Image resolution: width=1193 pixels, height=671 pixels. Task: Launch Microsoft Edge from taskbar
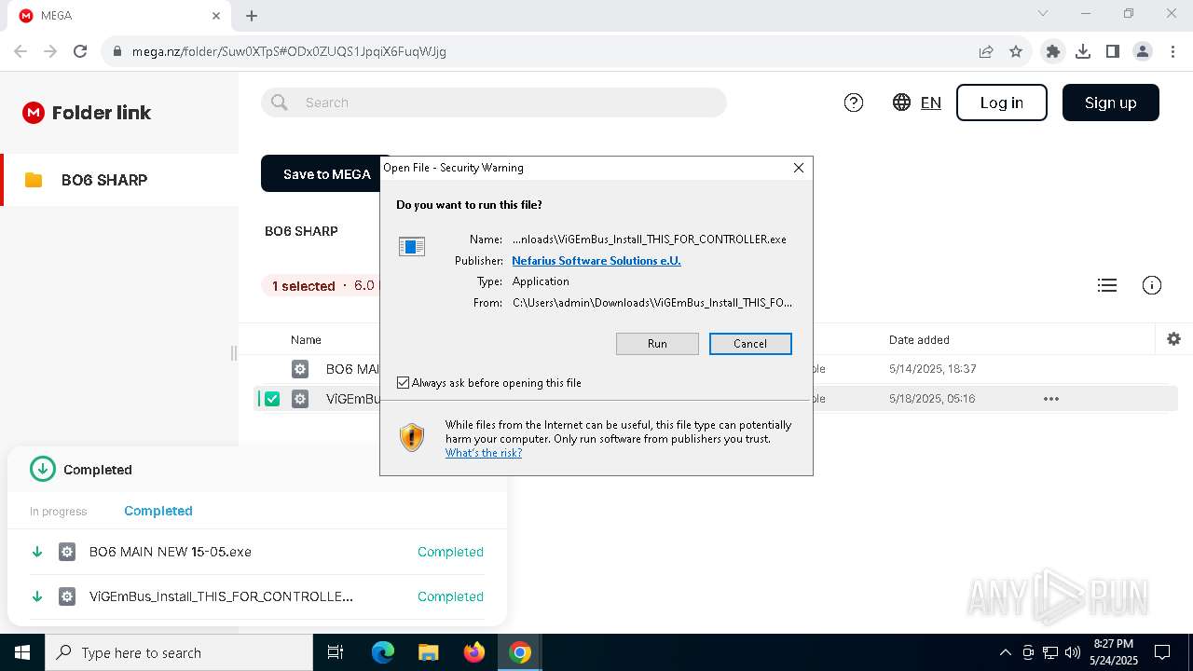(x=383, y=652)
